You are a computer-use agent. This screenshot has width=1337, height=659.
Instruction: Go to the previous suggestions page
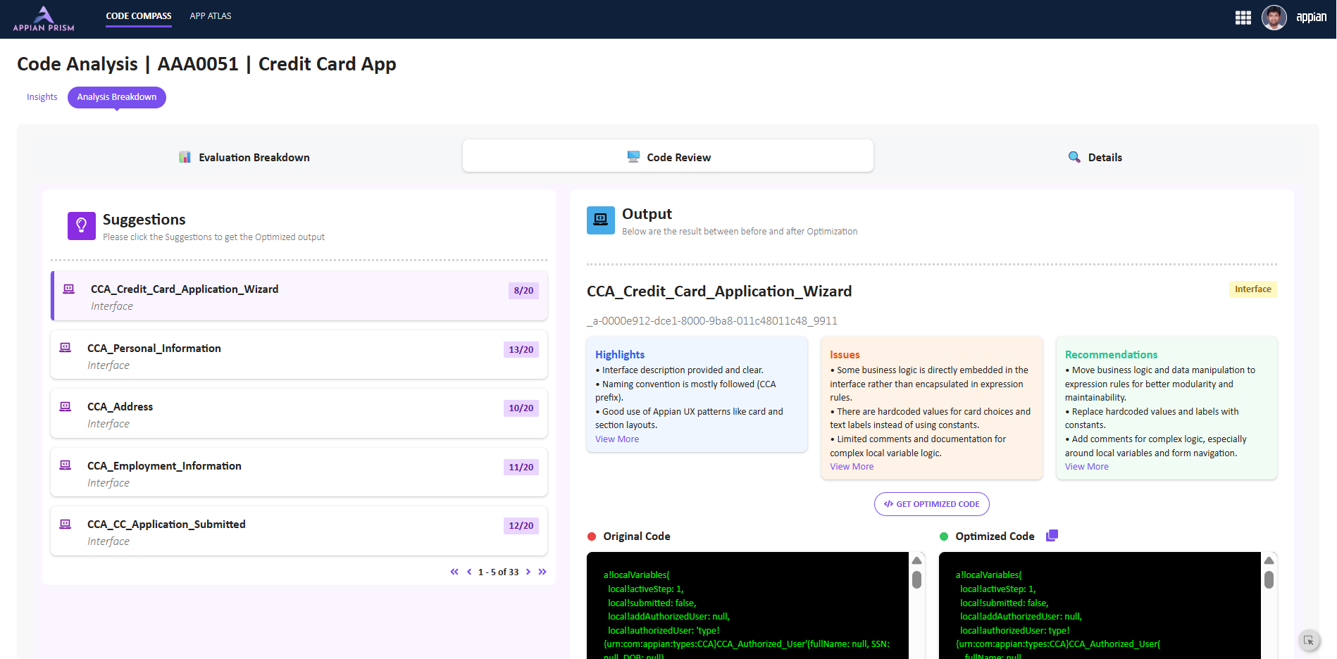pyautogui.click(x=469, y=572)
